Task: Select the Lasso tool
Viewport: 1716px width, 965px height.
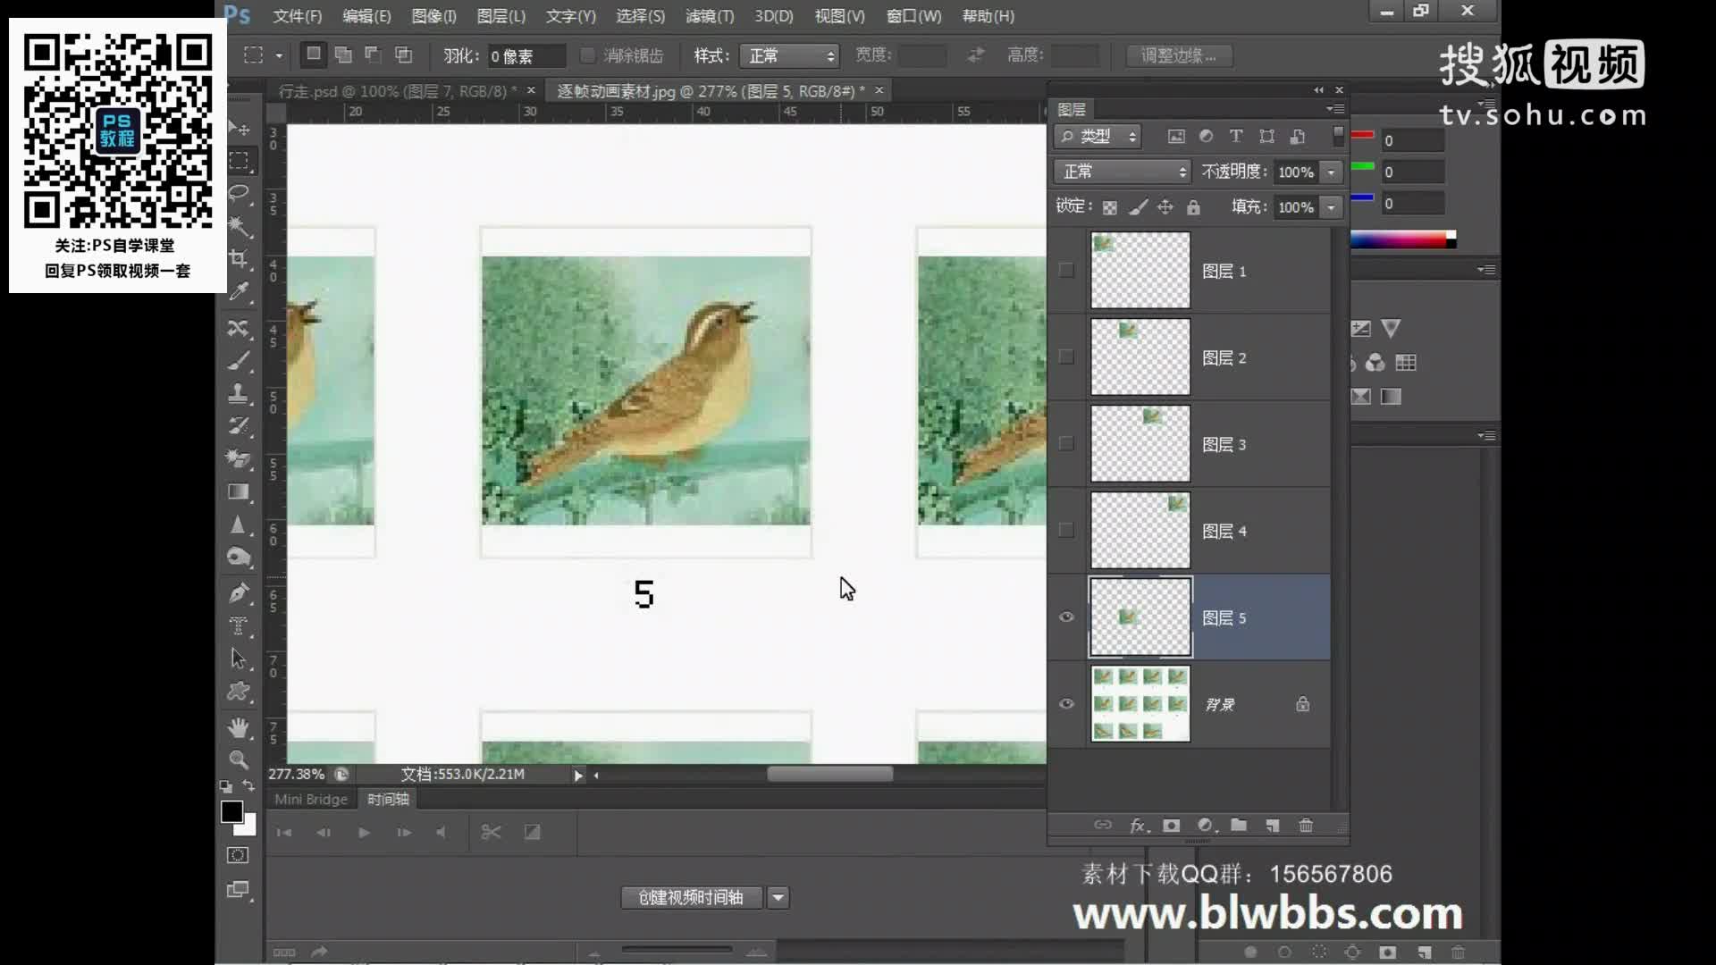Action: [239, 193]
